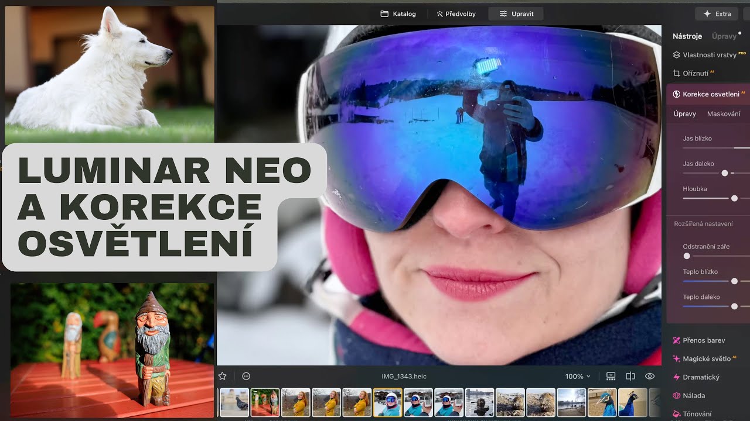Image resolution: width=750 pixels, height=421 pixels.
Task: Click the Teplo daleko slider handle
Action: click(734, 306)
